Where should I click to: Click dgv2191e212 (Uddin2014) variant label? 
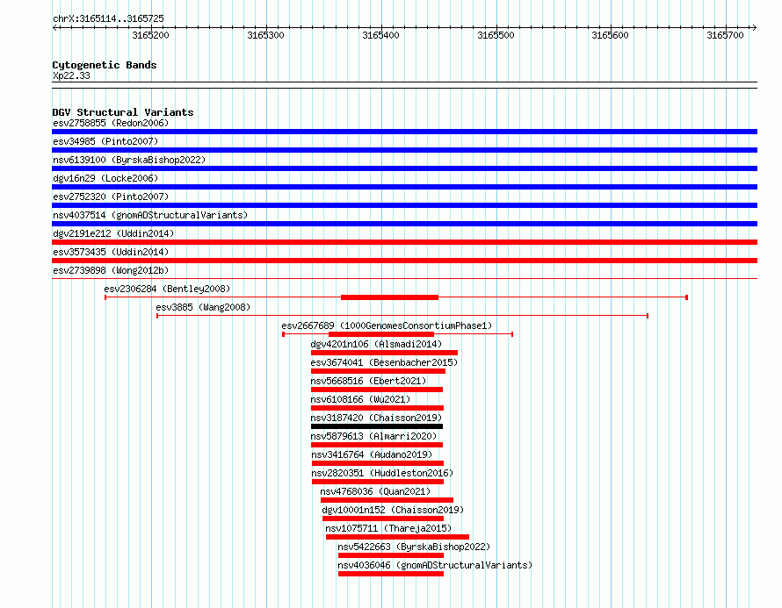pos(113,233)
